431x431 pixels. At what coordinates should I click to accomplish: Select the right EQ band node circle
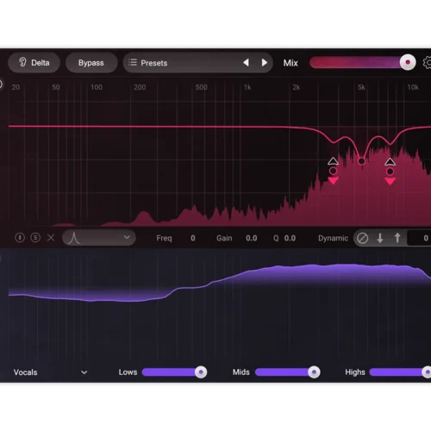tap(390, 172)
